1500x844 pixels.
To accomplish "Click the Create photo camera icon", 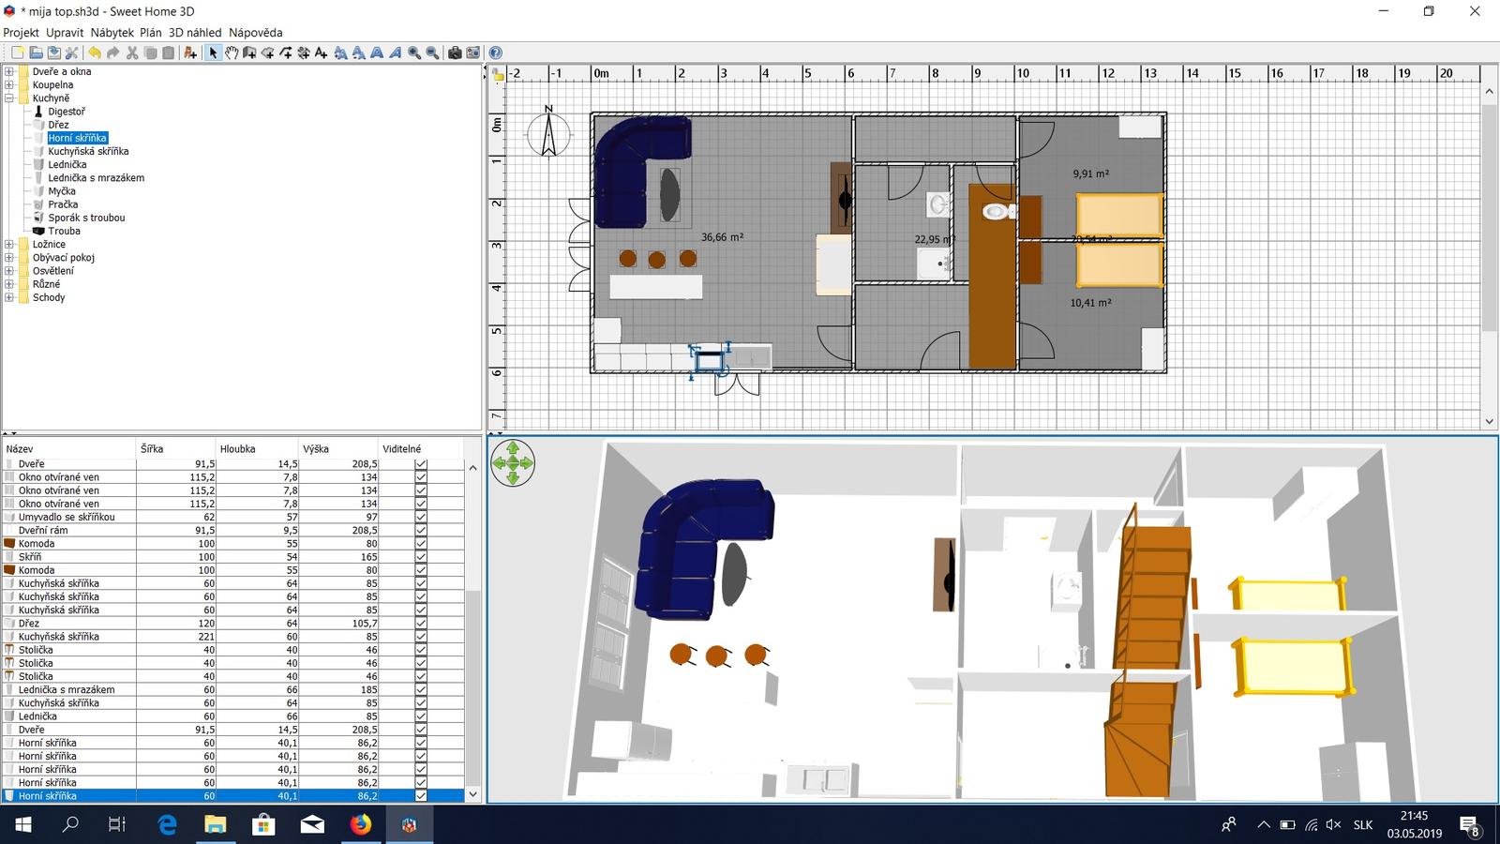I will tap(455, 53).
